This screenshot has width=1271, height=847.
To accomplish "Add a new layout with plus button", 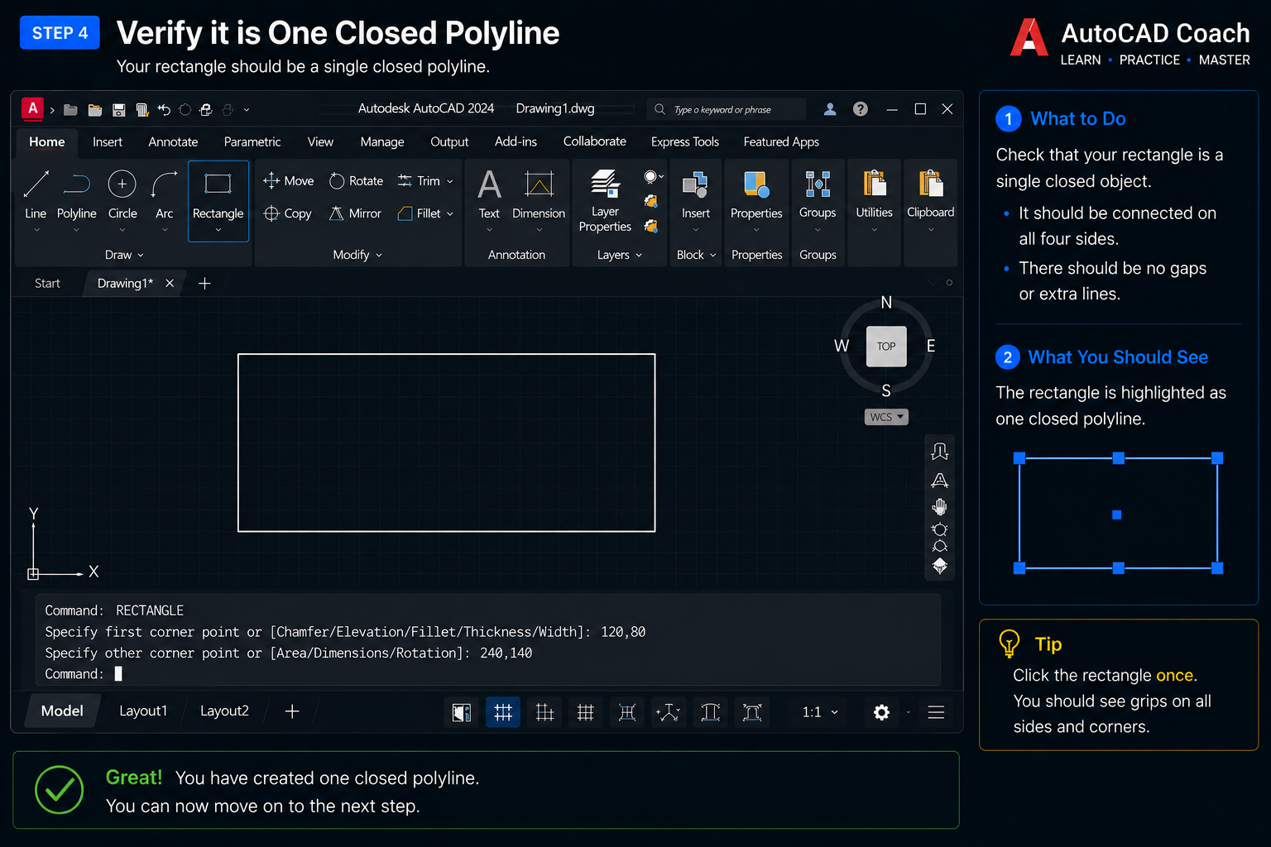I will (x=292, y=711).
